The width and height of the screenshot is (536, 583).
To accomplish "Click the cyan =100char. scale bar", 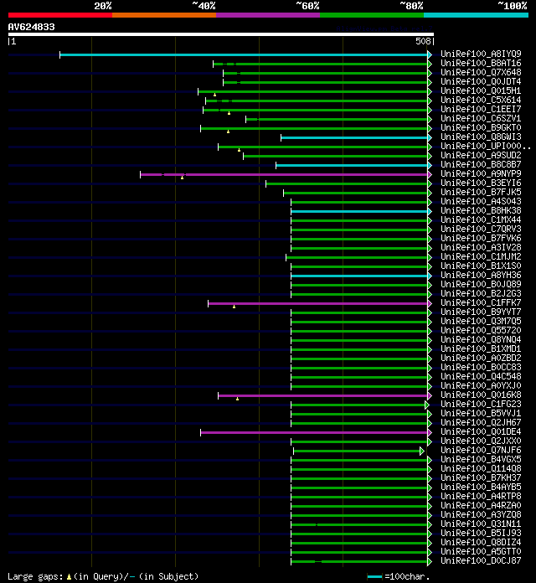I will pyautogui.click(x=374, y=576).
